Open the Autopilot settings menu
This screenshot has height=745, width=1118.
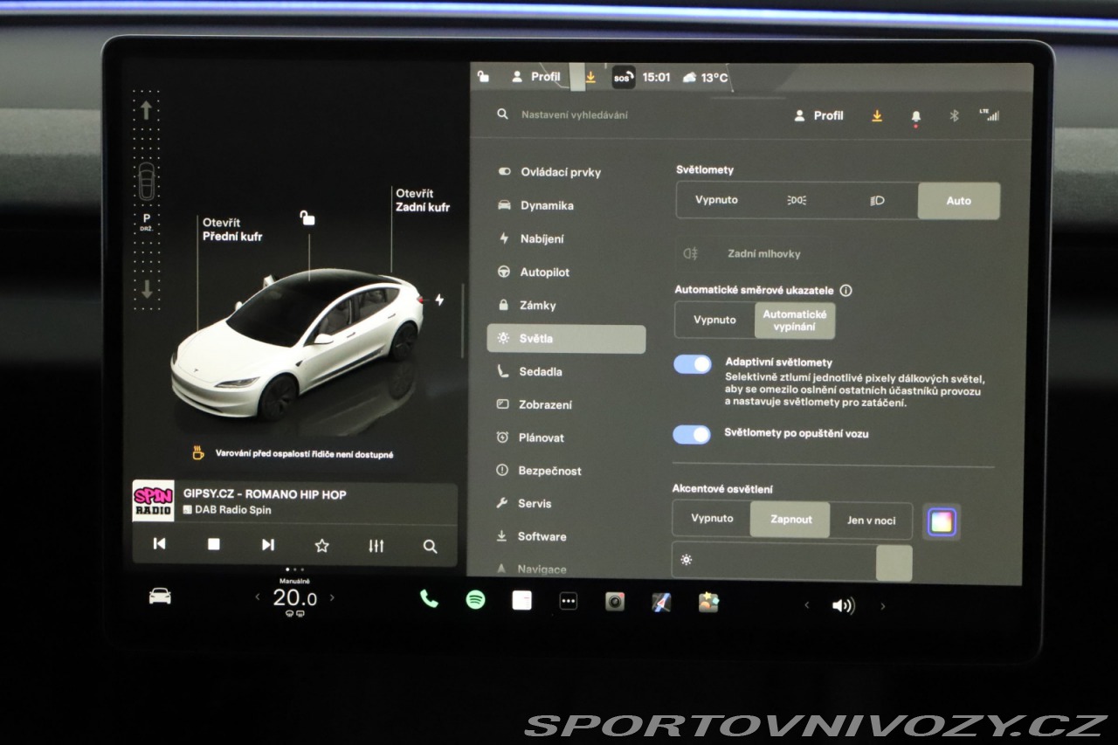click(544, 272)
